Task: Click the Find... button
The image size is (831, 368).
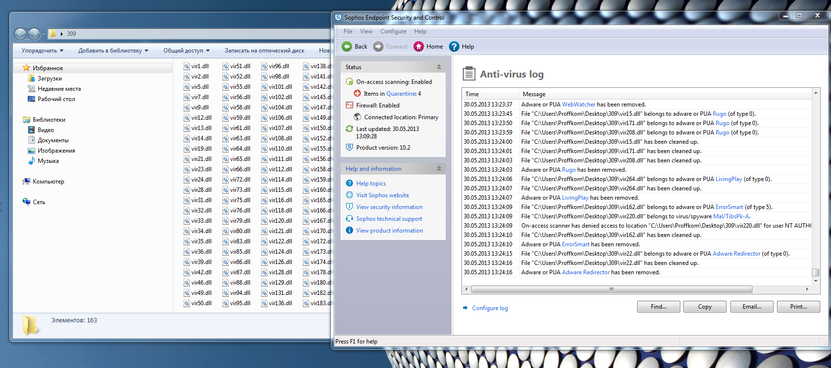Action: (659, 307)
